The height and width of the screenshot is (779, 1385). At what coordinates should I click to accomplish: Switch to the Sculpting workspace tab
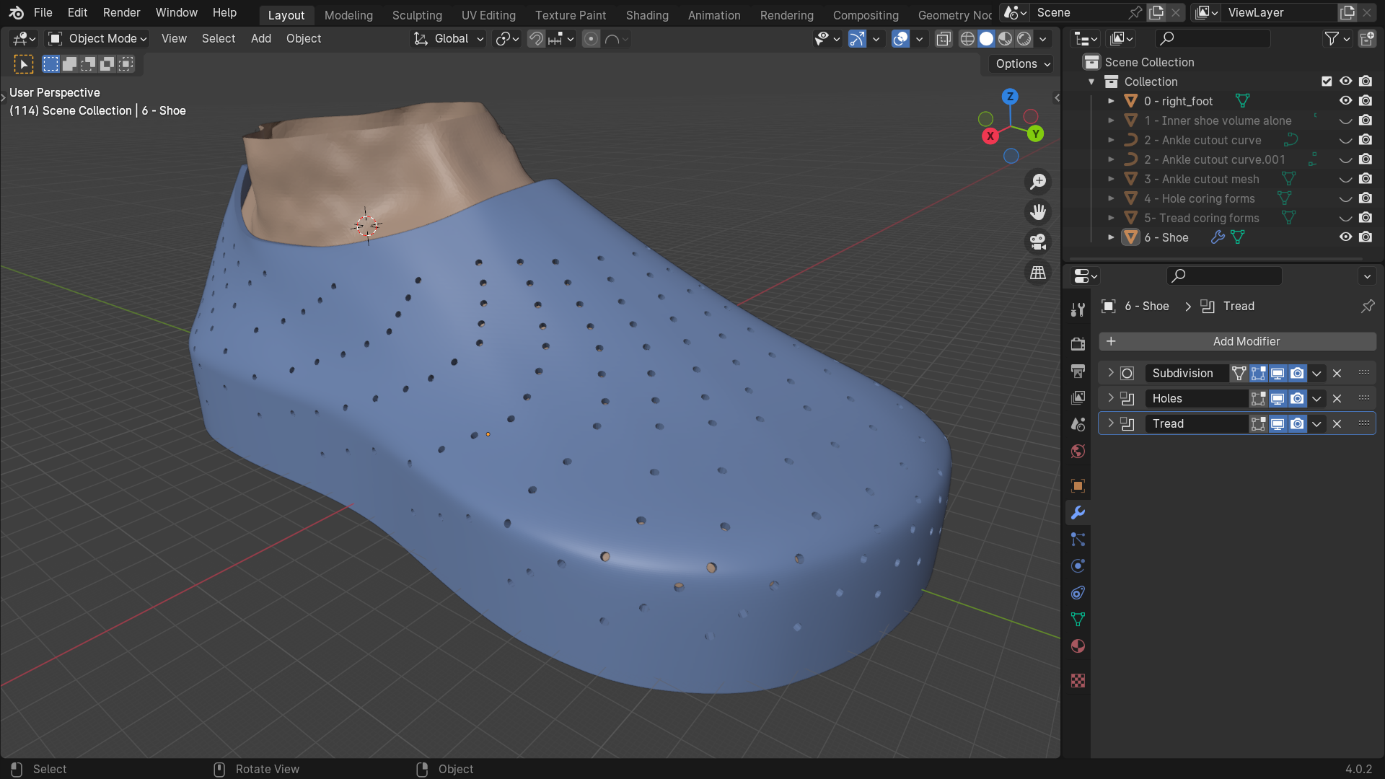[417, 15]
